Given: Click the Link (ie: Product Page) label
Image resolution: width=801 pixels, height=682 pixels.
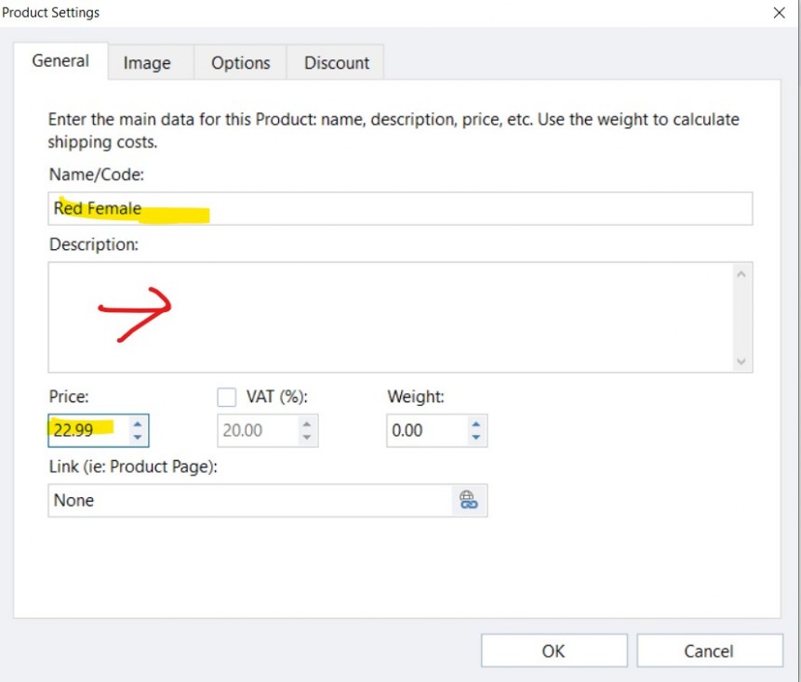Looking at the screenshot, I should [x=133, y=466].
